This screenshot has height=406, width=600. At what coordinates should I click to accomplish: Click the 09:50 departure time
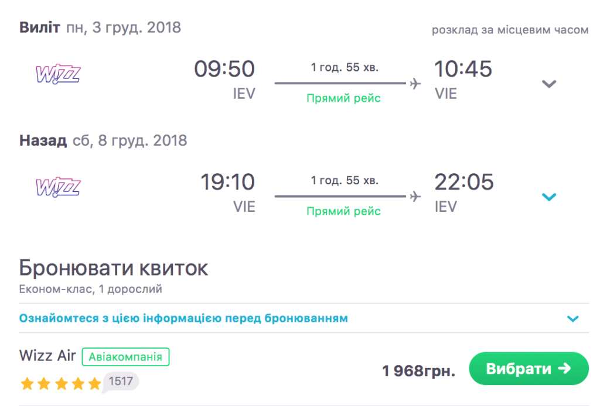(224, 70)
